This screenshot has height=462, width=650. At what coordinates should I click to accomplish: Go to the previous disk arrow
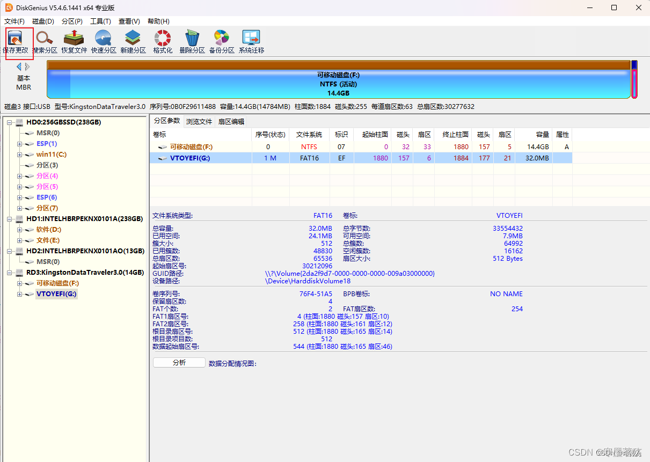click(x=19, y=67)
